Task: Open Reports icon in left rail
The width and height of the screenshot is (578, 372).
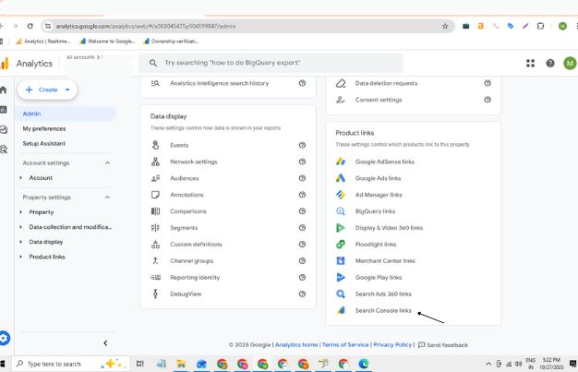Action: click(x=4, y=110)
